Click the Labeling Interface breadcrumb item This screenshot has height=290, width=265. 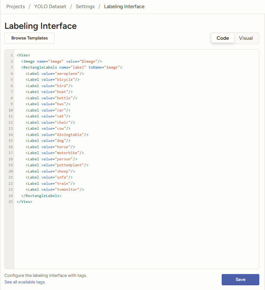(x=124, y=7)
